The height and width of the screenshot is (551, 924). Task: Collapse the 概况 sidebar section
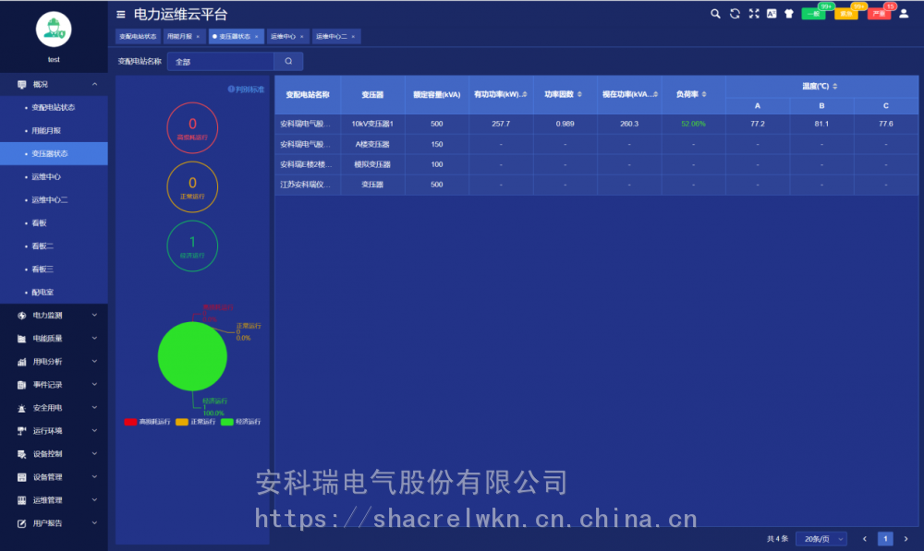[x=54, y=84]
